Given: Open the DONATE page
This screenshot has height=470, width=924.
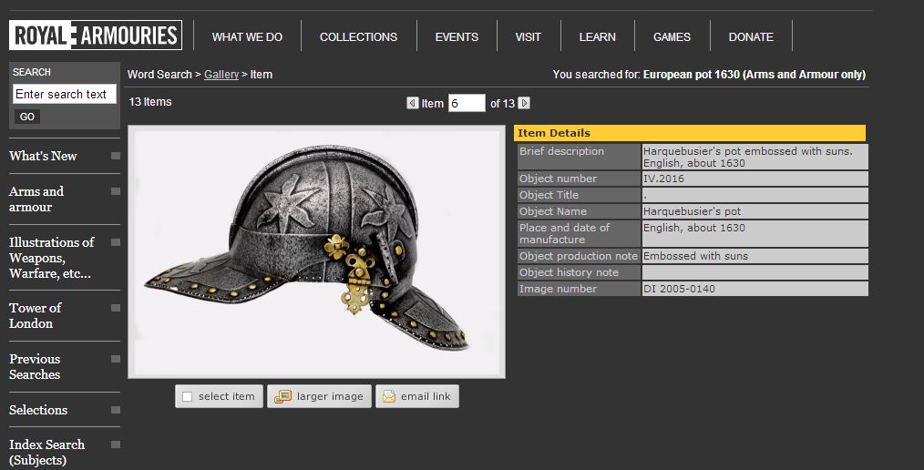Looking at the screenshot, I should click(751, 37).
